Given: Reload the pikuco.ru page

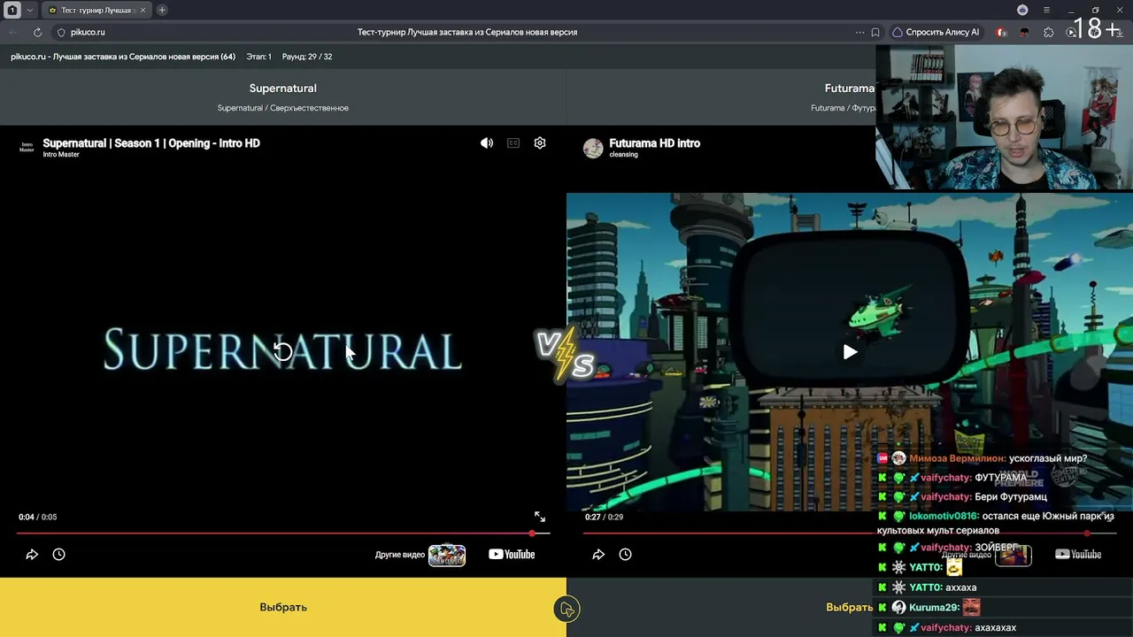Looking at the screenshot, I should coord(37,32).
